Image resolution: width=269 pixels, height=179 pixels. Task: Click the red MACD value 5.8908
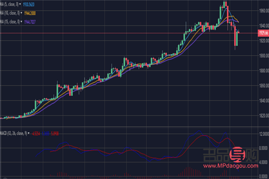click(x=55, y=134)
